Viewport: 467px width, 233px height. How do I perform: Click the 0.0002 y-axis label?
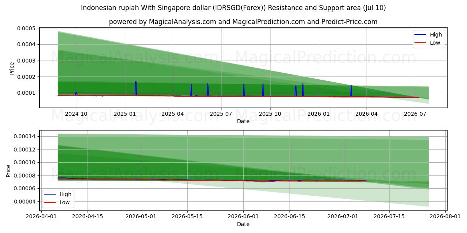[x=26, y=77]
